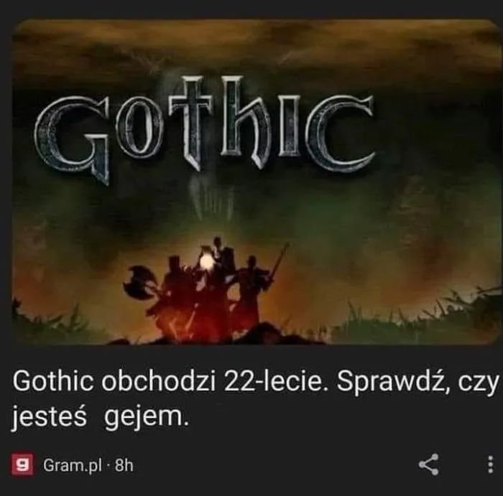Click the red Gram.pl favicon logo
Image resolution: width=503 pixels, height=496 pixels.
pos(22,464)
